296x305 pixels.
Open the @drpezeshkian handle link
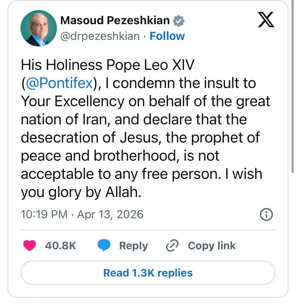click(100, 36)
